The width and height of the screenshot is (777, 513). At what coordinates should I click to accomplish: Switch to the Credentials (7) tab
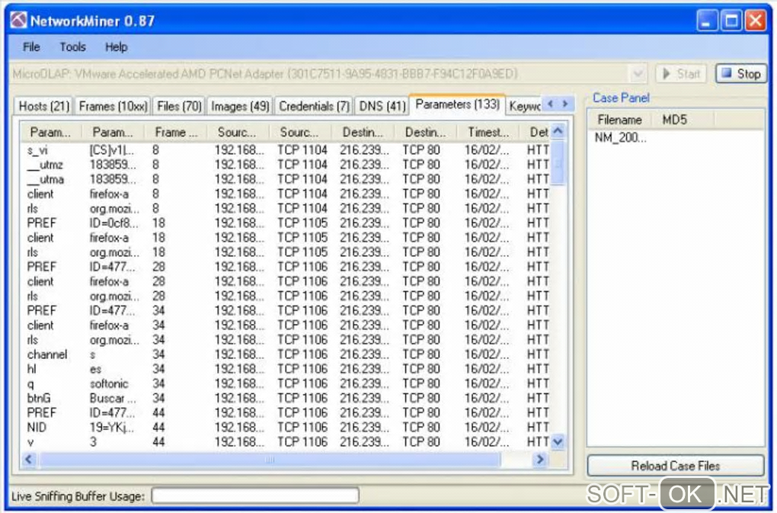314,106
